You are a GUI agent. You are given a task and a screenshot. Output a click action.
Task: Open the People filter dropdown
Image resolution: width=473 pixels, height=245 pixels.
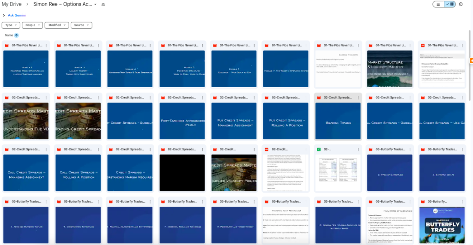tap(33, 25)
